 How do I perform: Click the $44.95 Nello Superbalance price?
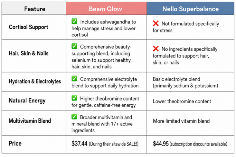[x=161, y=144]
